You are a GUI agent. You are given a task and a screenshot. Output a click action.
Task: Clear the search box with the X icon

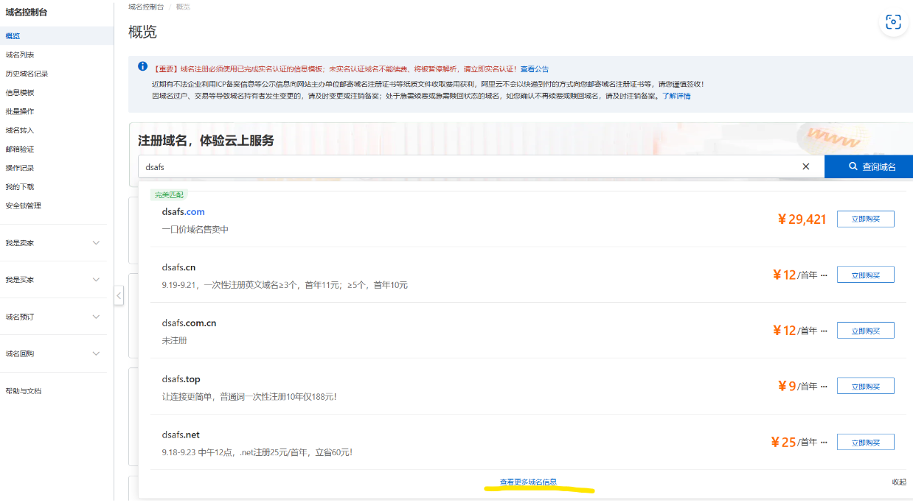click(x=805, y=166)
